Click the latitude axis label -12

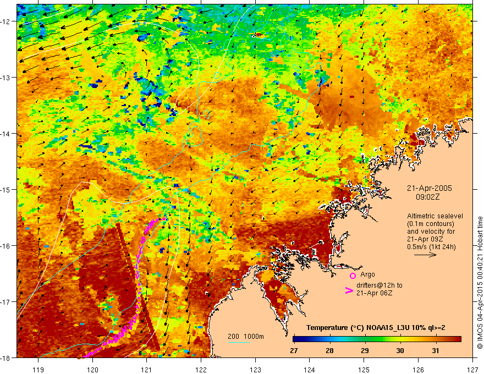(6, 21)
